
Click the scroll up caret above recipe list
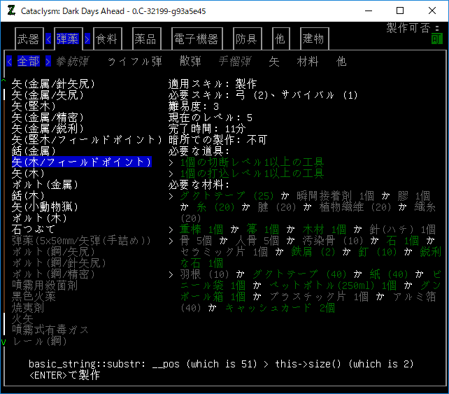pyautogui.click(x=4, y=80)
